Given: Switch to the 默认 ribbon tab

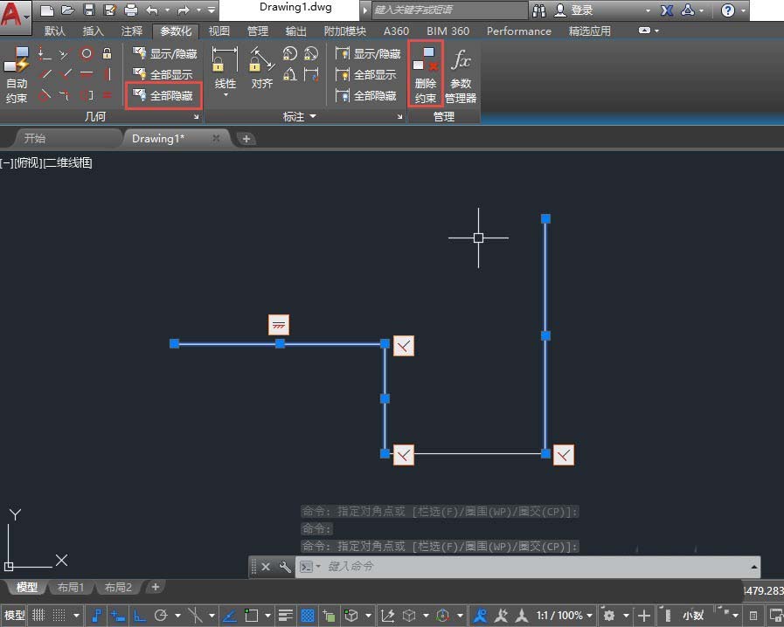Looking at the screenshot, I should [x=54, y=31].
